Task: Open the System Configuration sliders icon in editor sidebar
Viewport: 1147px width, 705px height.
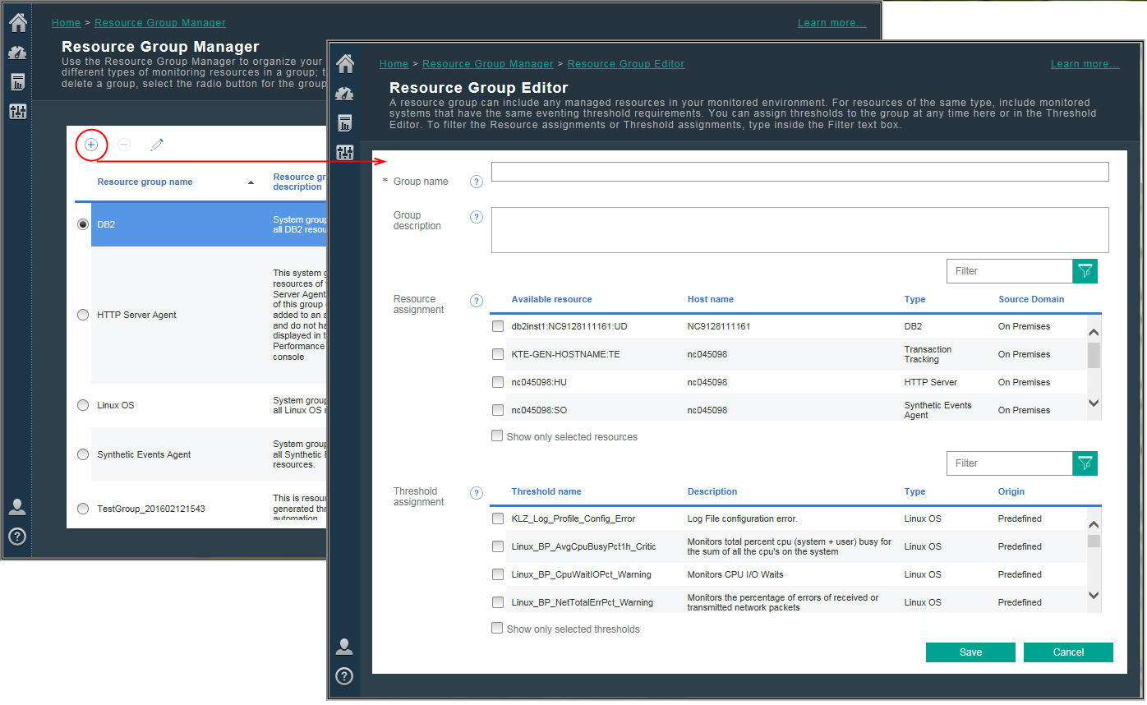Action: [x=345, y=152]
